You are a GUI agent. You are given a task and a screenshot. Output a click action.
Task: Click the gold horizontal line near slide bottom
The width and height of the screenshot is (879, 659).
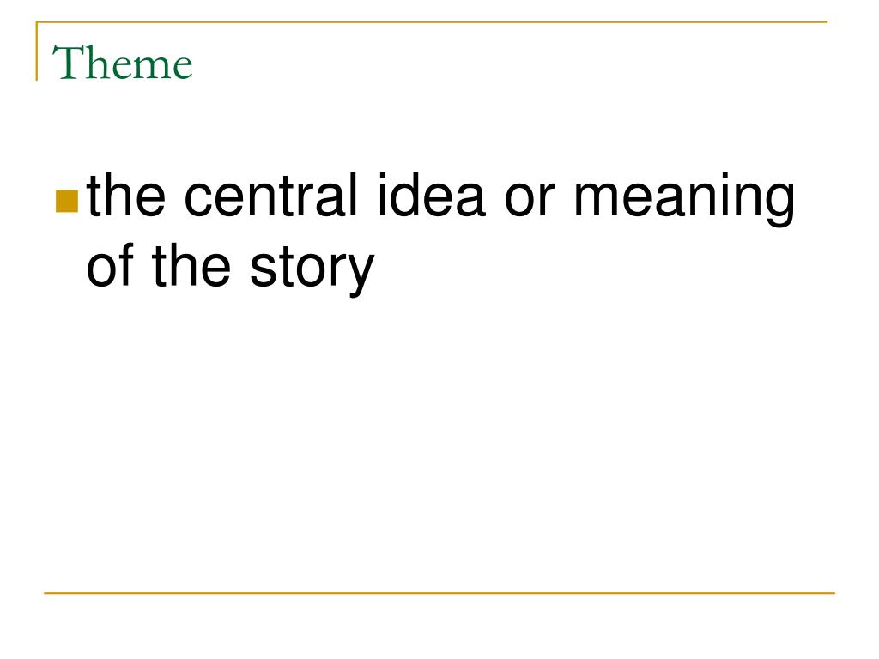(x=439, y=592)
